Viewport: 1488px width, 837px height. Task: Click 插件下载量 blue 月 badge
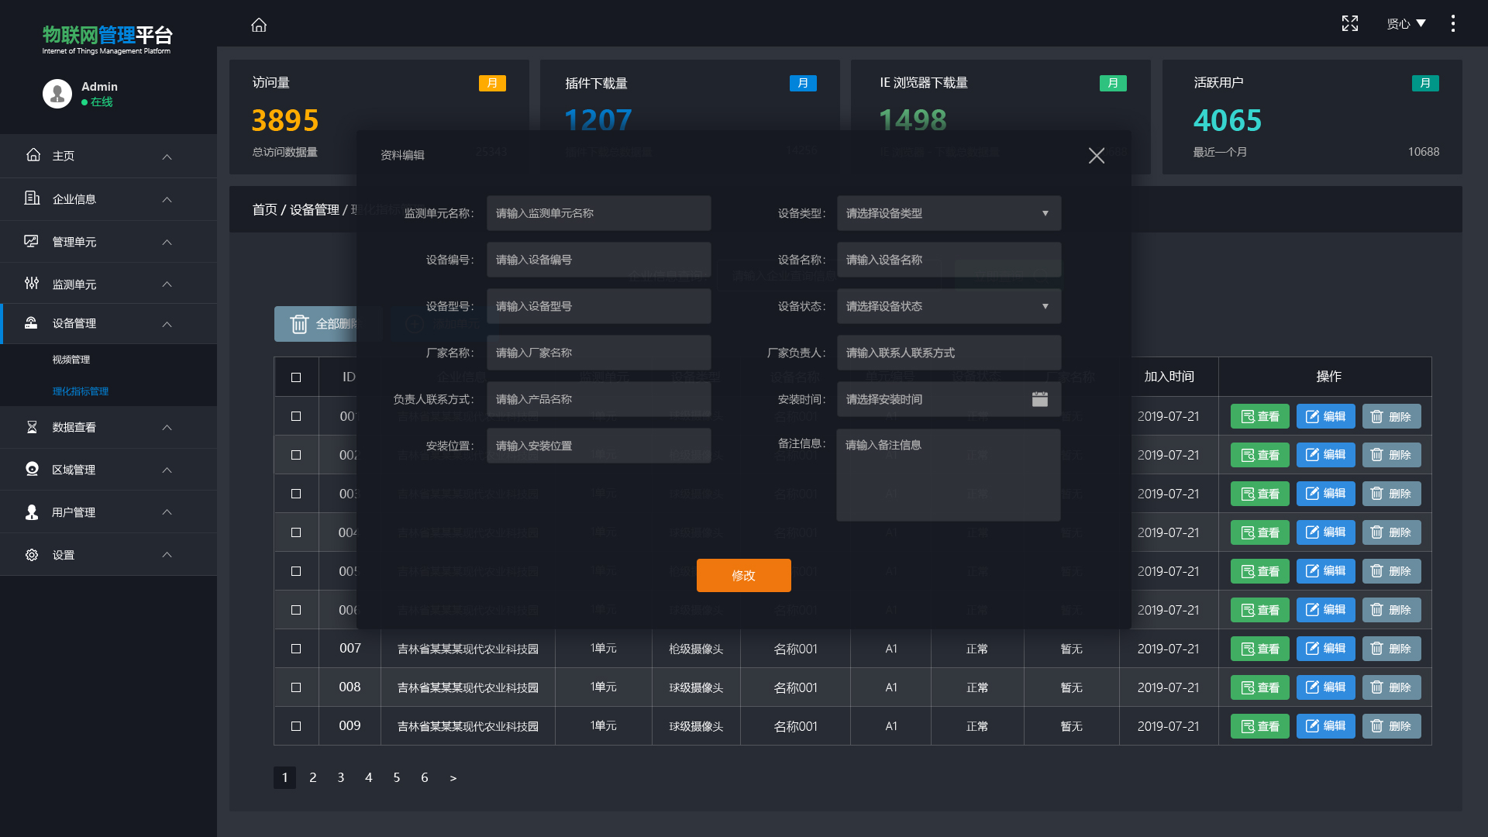(x=803, y=83)
